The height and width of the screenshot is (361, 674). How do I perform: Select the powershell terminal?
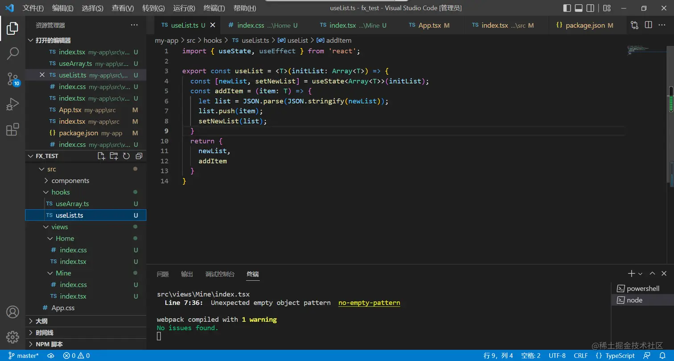pyautogui.click(x=642, y=288)
